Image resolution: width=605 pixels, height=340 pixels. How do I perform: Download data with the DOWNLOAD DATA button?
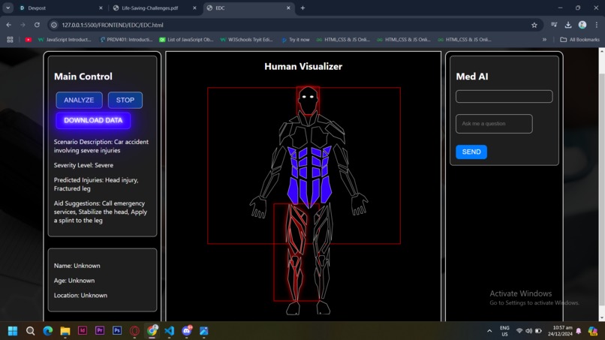coord(93,120)
